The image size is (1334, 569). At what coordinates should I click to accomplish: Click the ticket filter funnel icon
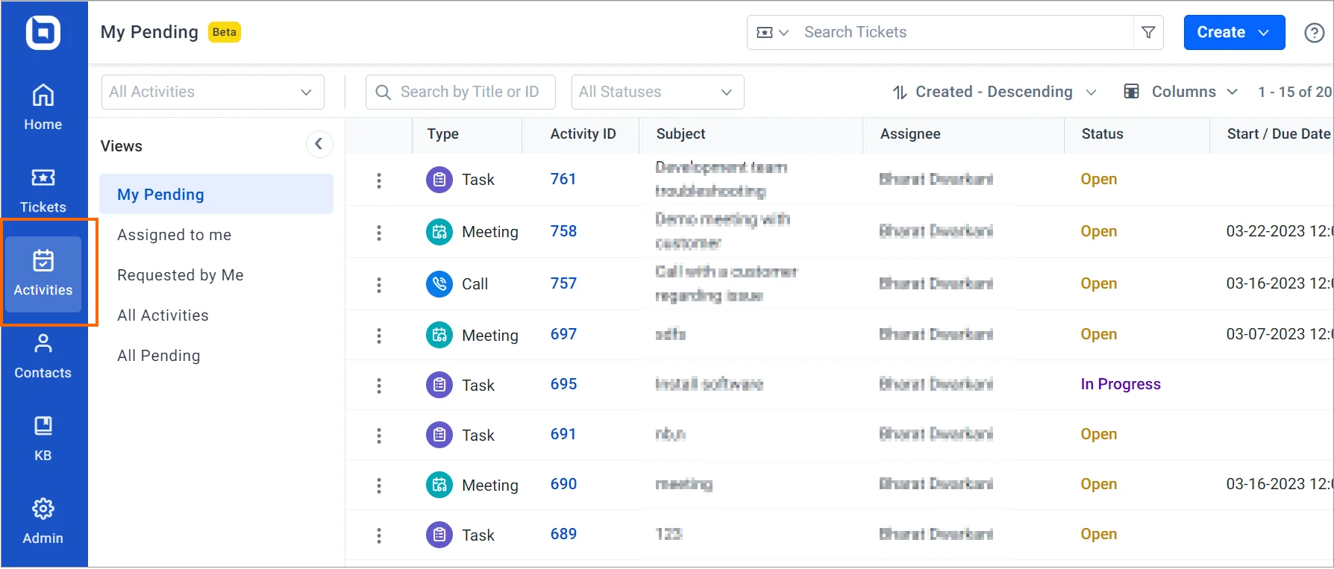tap(1148, 32)
